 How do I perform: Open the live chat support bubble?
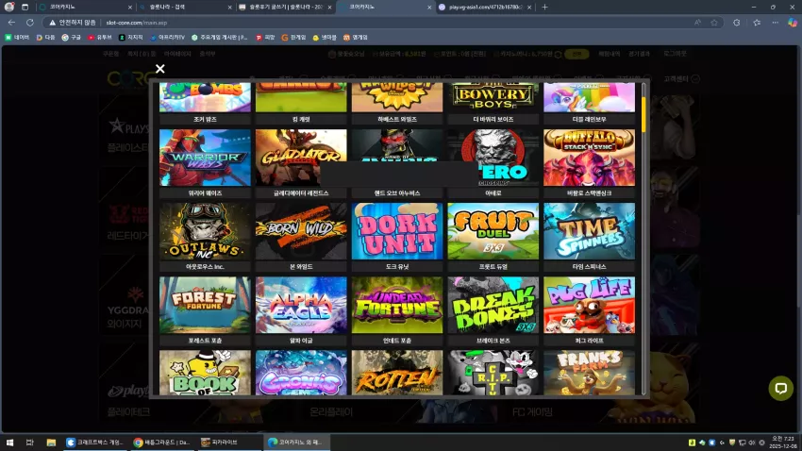point(780,388)
